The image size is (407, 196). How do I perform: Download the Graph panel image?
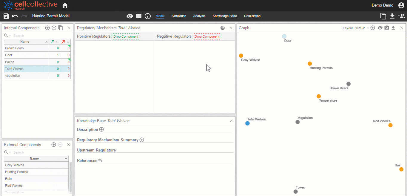(393, 28)
